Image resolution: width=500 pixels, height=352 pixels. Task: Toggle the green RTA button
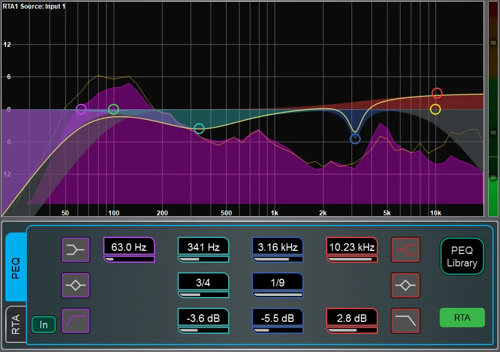pos(462,318)
